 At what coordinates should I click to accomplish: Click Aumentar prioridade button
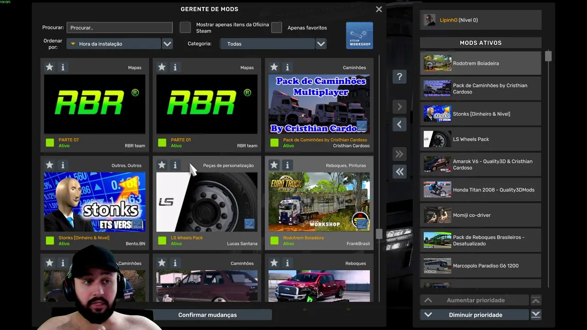click(x=474, y=300)
